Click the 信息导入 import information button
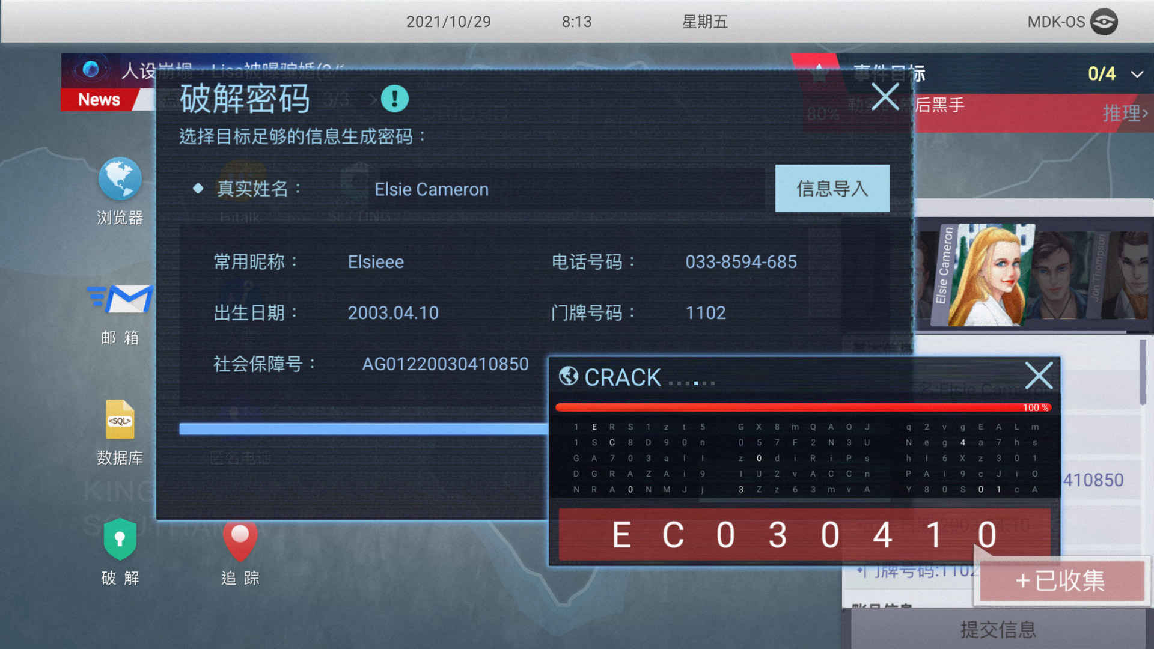The height and width of the screenshot is (649, 1154). (831, 189)
